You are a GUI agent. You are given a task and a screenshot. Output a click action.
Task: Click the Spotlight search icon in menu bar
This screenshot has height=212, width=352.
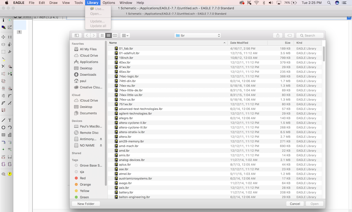click(x=329, y=3)
